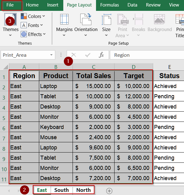Click the Select All corner triangle
The height and width of the screenshot is (195, 184).
pyautogui.click(x=6, y=67)
